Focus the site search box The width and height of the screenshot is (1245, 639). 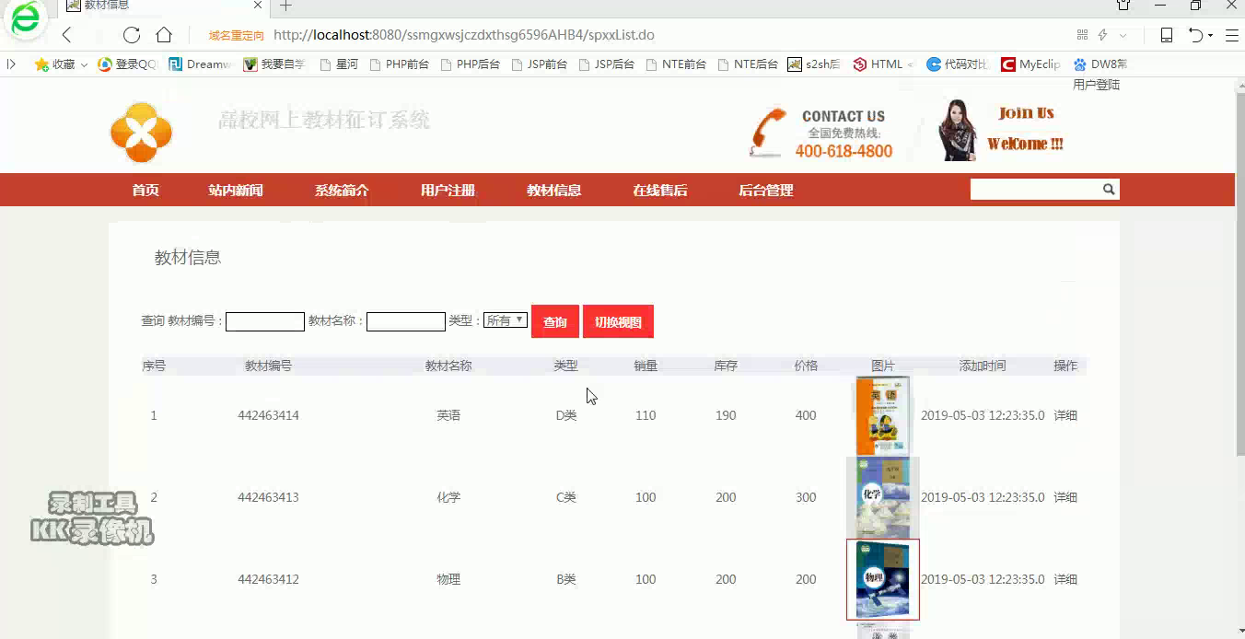point(1035,190)
